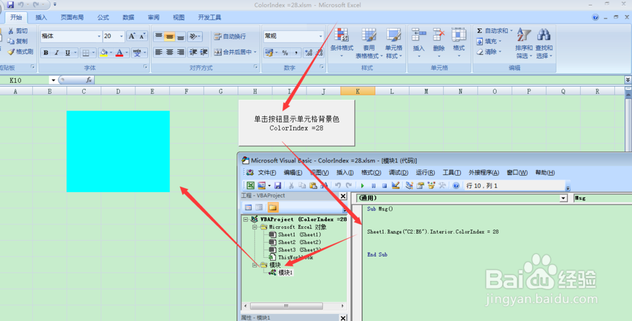Open Sort & Filter (排序和筛选)

[x=523, y=44]
